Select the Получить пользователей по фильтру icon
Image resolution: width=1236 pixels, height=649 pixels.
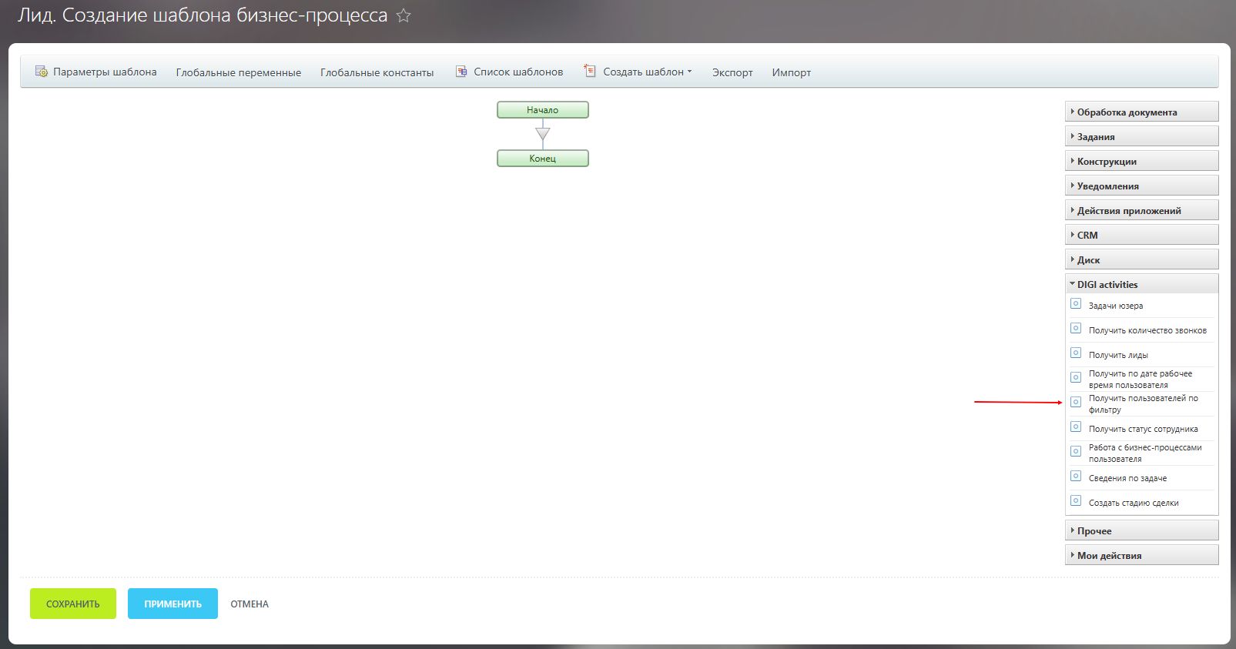pos(1076,402)
